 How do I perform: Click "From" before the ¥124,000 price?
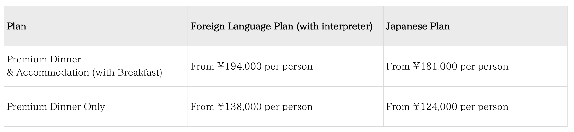pos(398,107)
